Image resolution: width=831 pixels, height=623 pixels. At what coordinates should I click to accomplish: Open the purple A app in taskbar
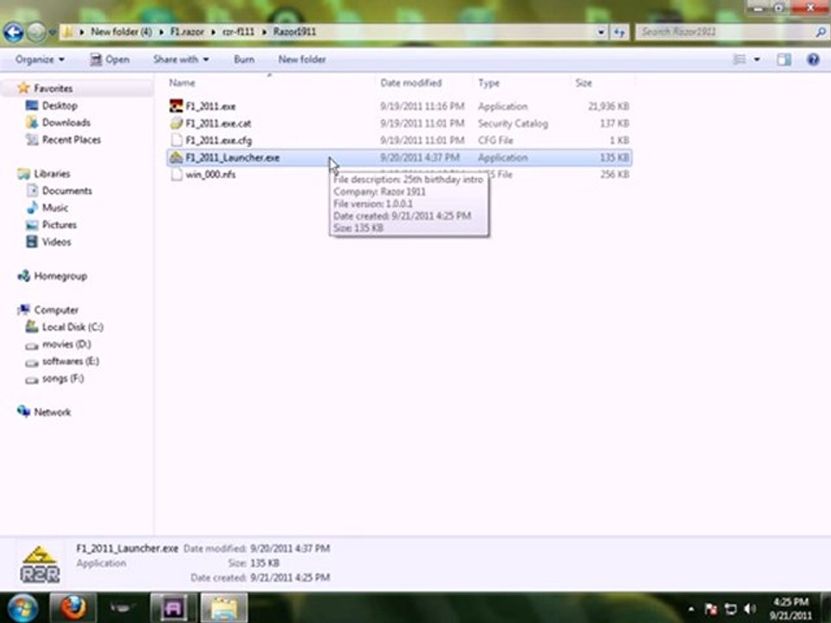click(173, 607)
